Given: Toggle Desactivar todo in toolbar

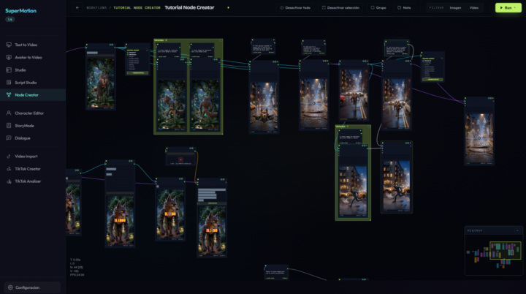Looking at the screenshot, I should [295, 8].
